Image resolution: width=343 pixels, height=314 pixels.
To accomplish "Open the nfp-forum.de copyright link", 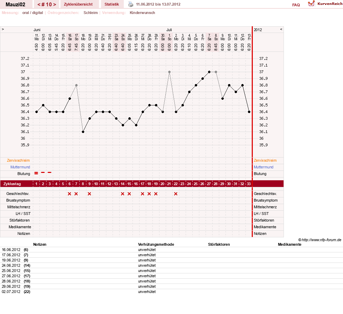I will [x=320, y=240].
